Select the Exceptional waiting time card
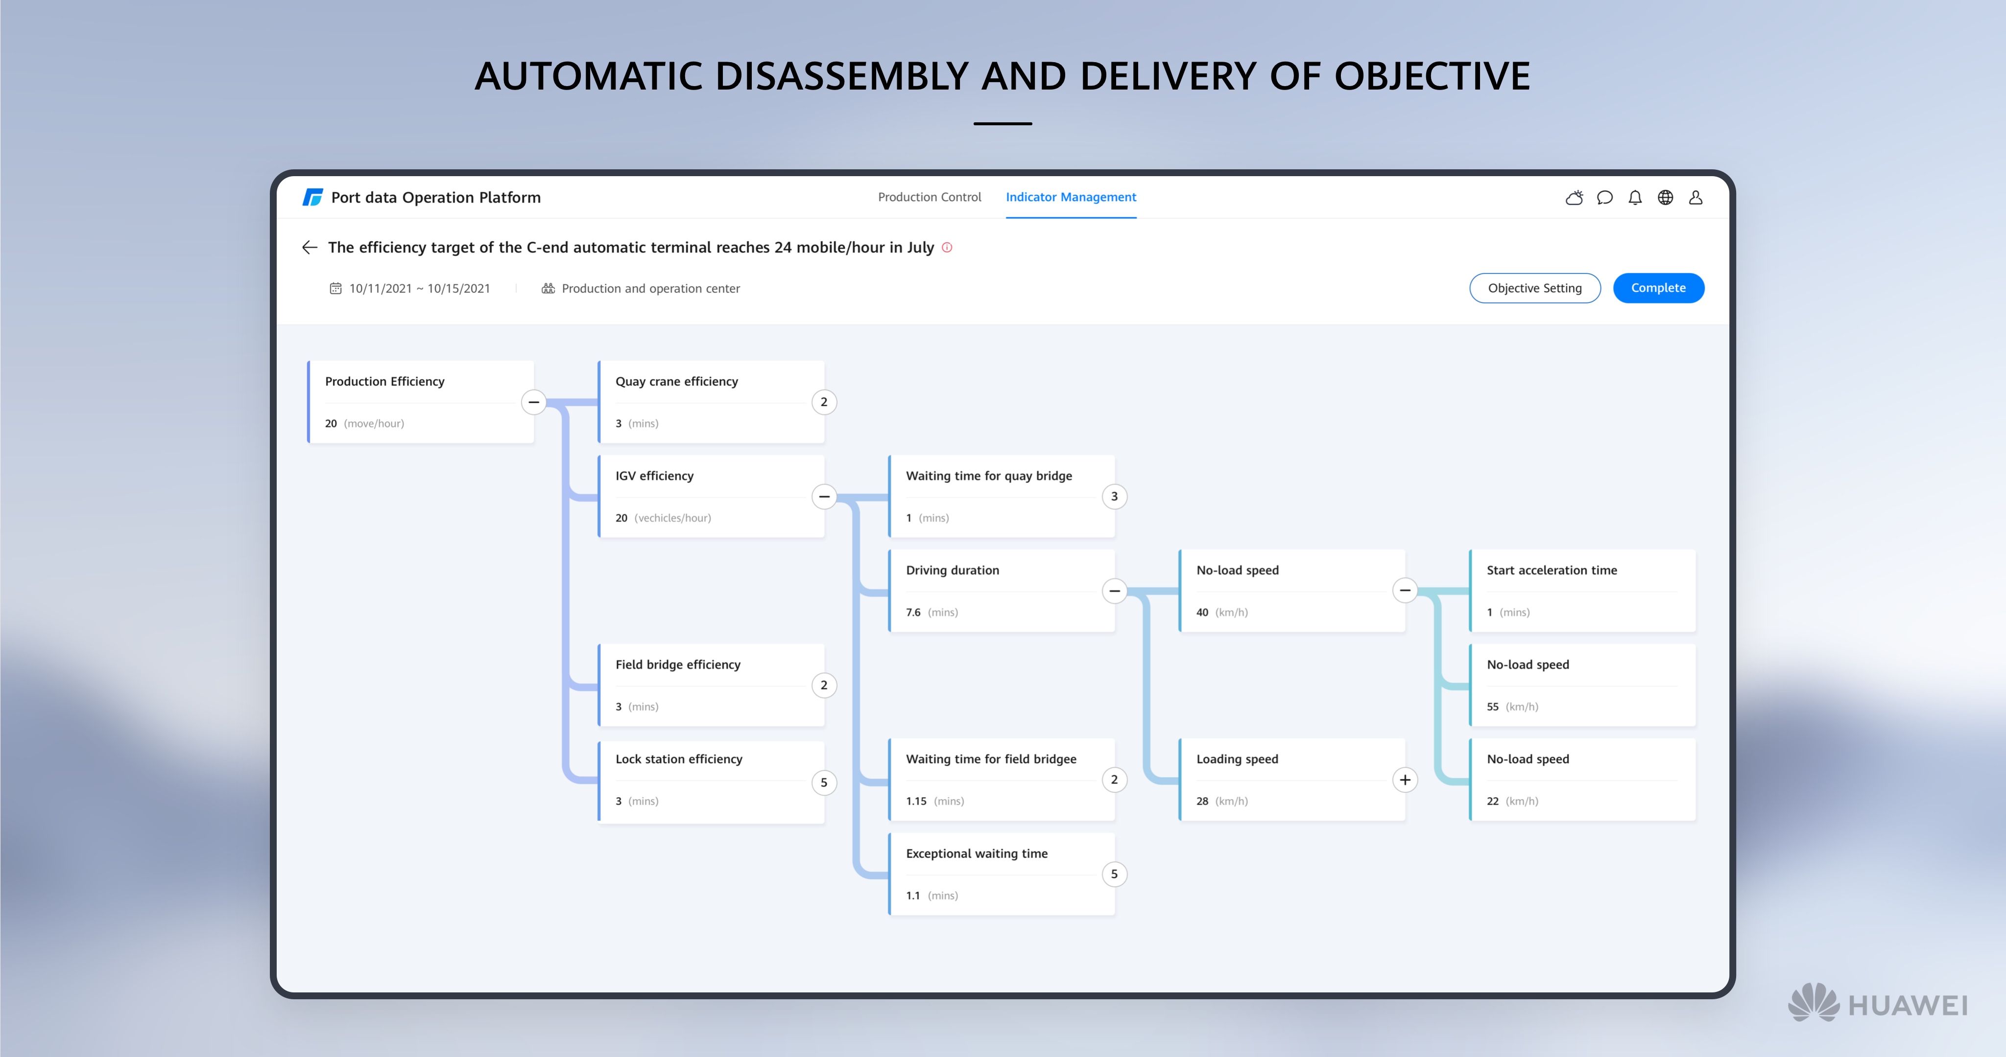Screen dimensions: 2006x1057 tap(1001, 874)
